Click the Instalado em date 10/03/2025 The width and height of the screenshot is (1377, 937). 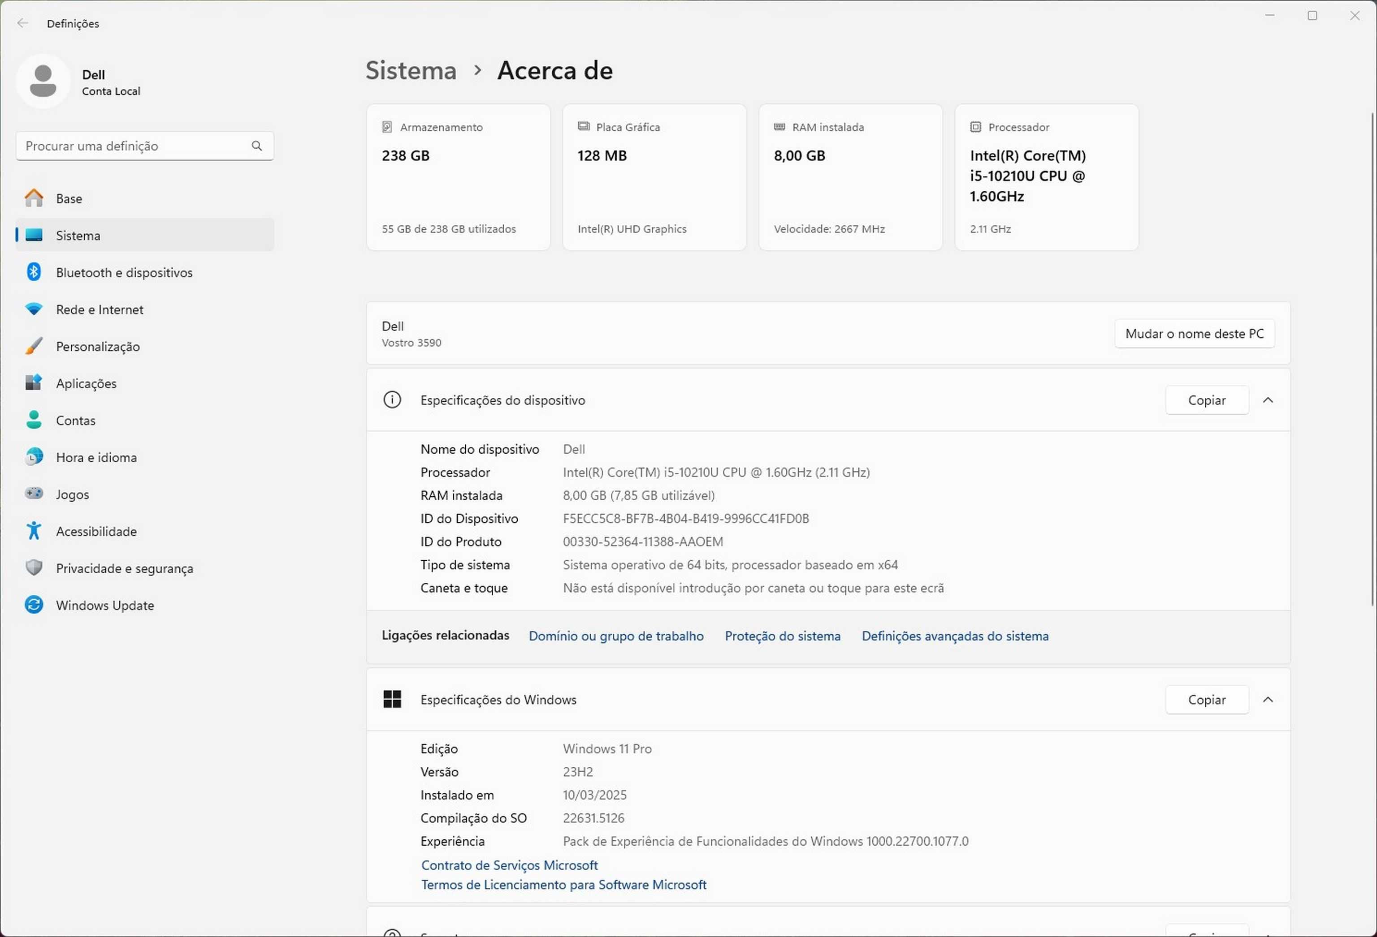[x=595, y=795]
